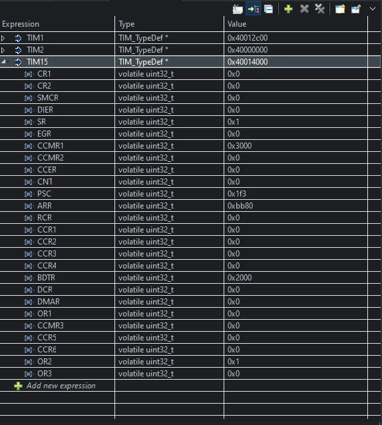Select the TIM2 pointer icon
The width and height of the screenshot is (382, 425).
coord(18,50)
